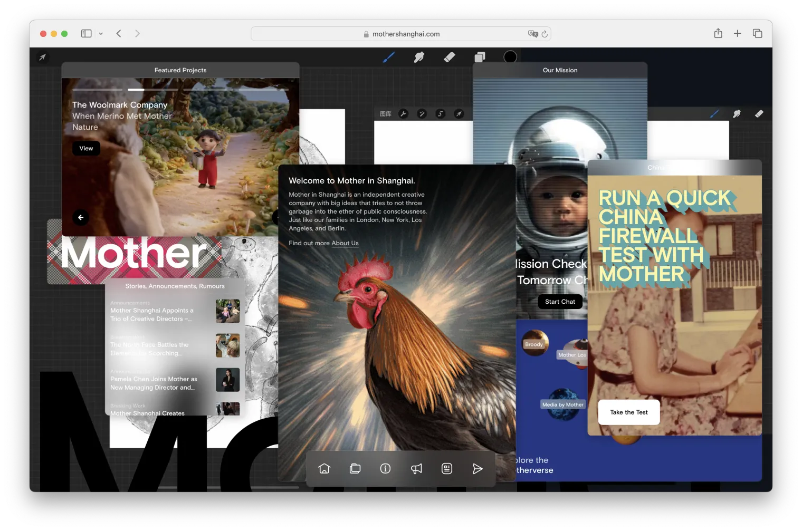Viewport: 802px width, 531px height.
Task: Click the Take the Test button
Action: click(629, 412)
